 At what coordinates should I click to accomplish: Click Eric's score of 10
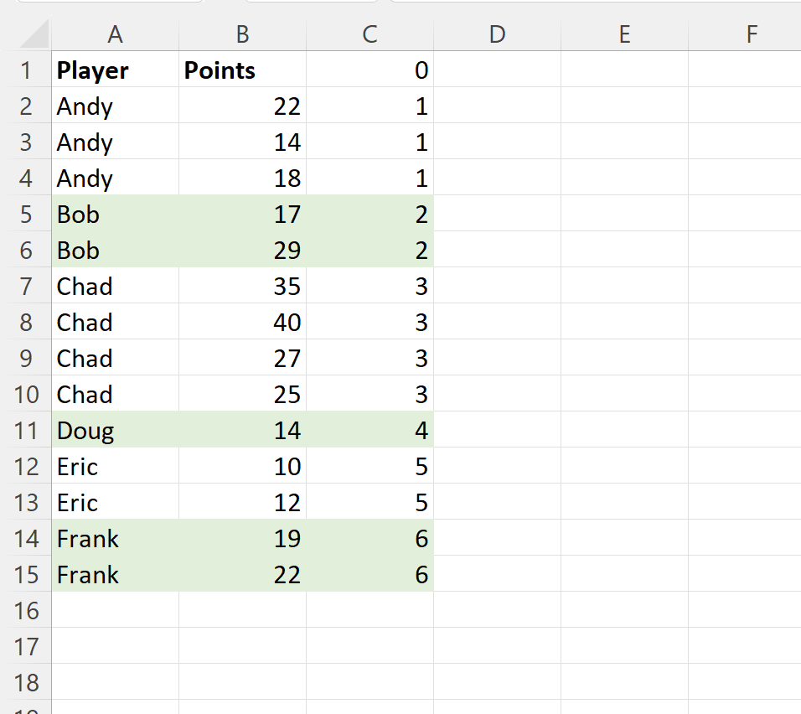(242, 466)
